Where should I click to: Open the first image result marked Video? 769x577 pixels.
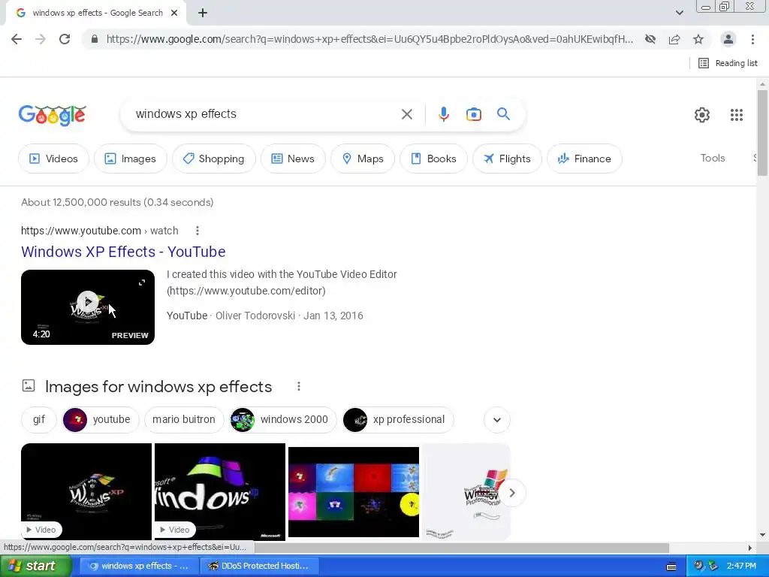pos(86,491)
